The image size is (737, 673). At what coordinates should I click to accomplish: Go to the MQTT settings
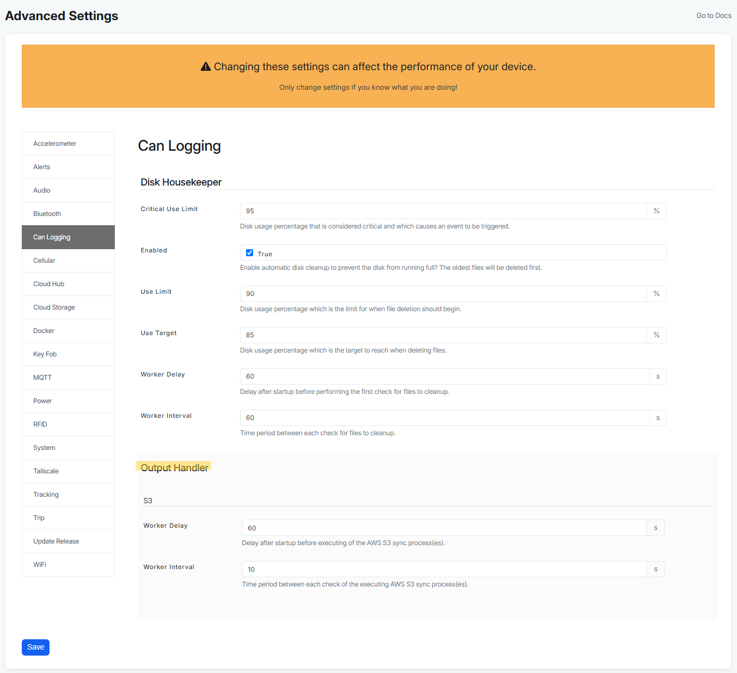point(68,378)
